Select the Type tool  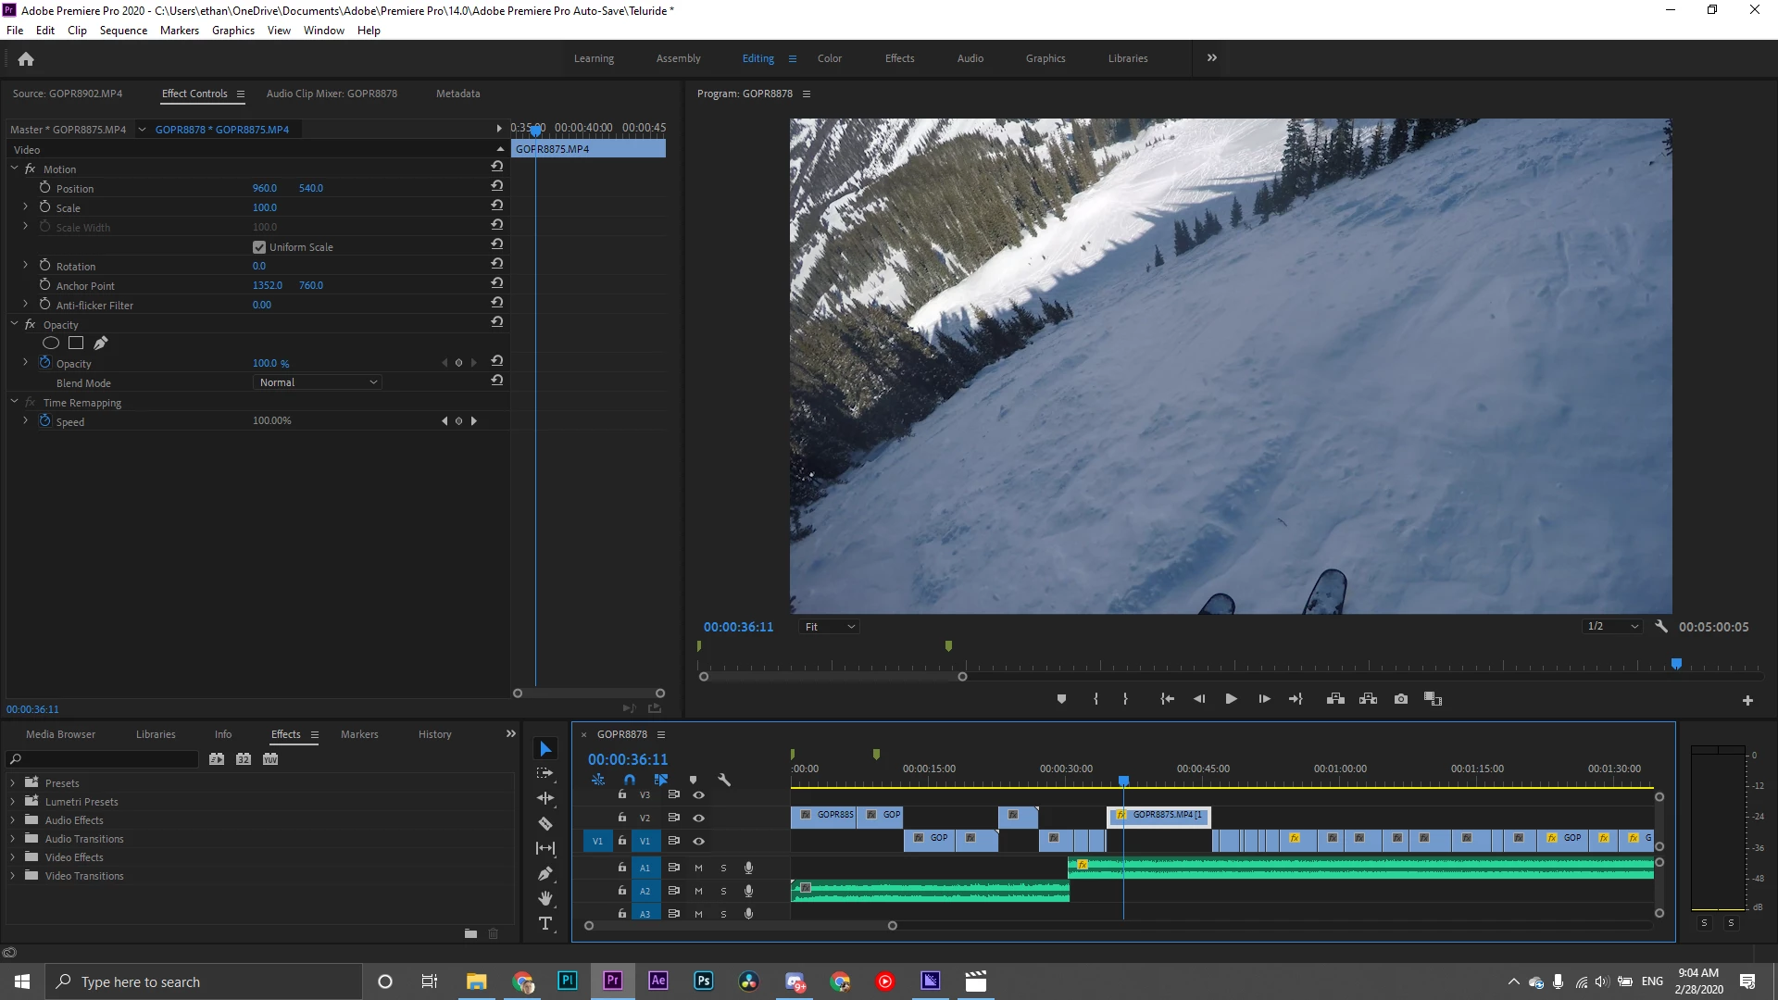click(545, 923)
